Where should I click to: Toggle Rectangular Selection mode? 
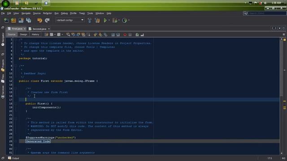click(88, 34)
